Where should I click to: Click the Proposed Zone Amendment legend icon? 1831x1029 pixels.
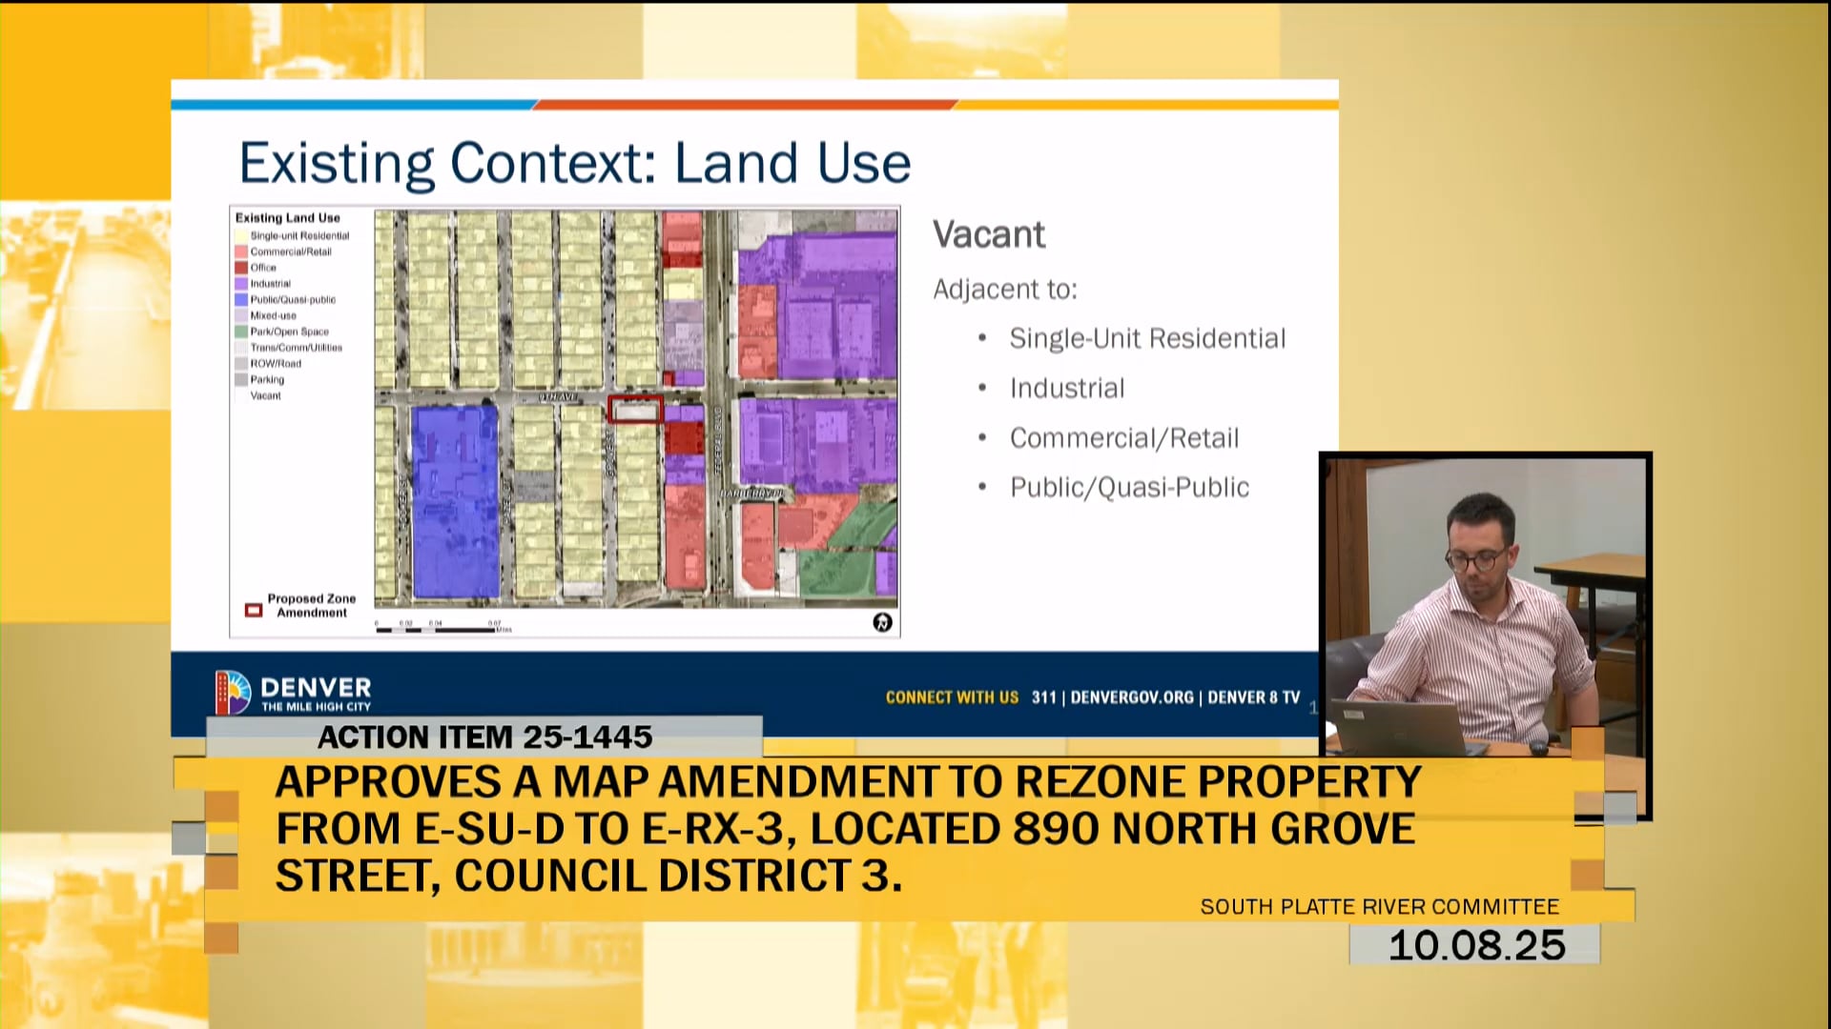[x=254, y=610]
